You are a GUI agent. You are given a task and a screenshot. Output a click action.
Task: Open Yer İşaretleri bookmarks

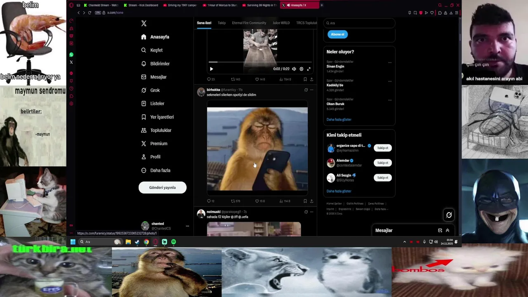[x=157, y=117]
